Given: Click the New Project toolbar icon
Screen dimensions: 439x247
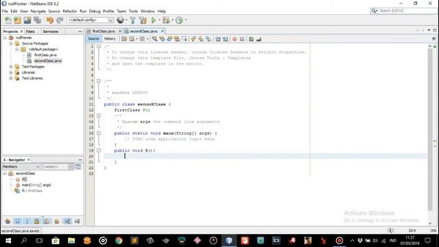Looking at the screenshot, I should point(17,20).
